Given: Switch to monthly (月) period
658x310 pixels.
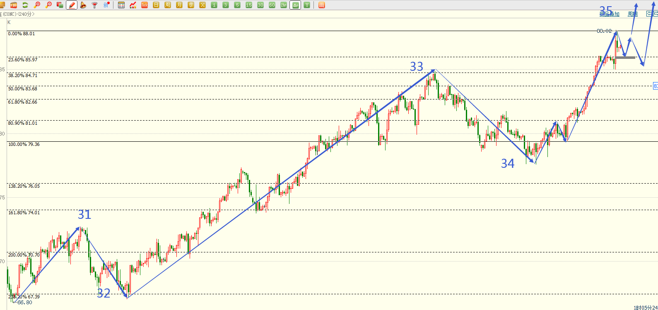Looking at the screenshot, I should coord(179,5).
